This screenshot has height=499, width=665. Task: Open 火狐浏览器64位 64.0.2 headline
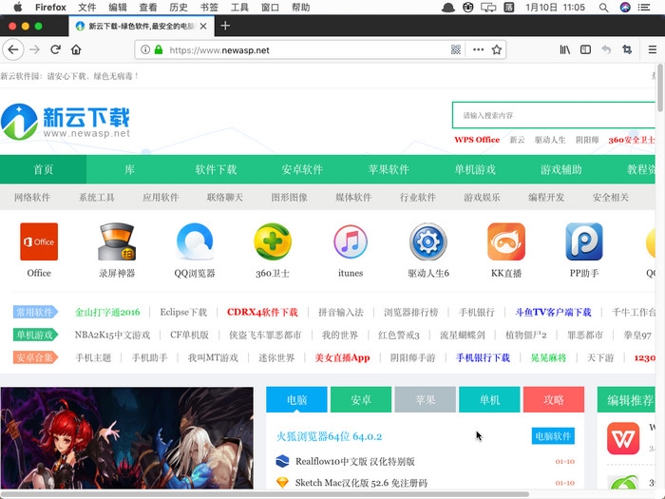pos(329,436)
